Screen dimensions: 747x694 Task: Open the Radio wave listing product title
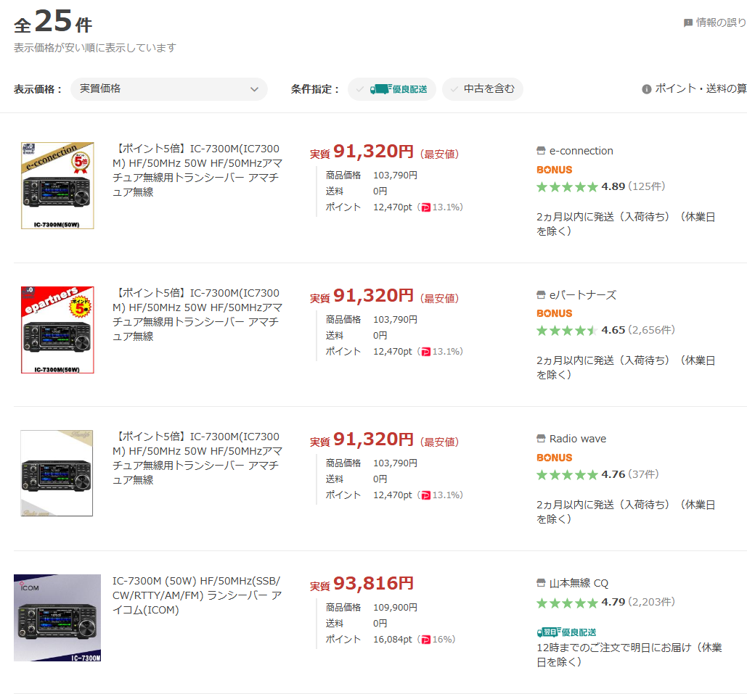(x=197, y=458)
